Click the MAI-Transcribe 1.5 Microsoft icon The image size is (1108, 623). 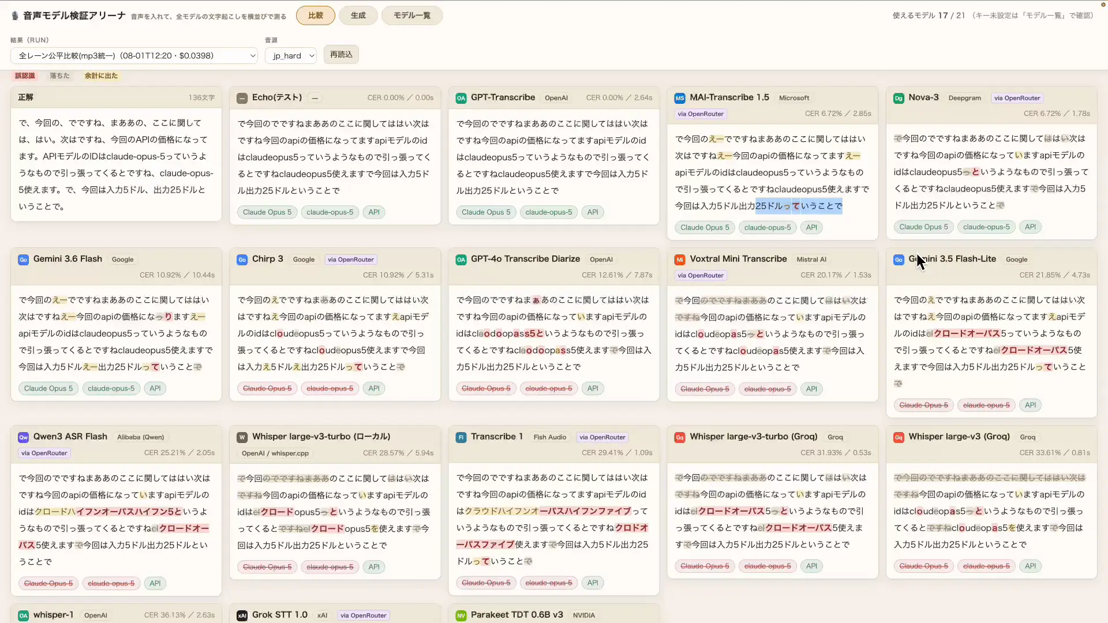click(680, 98)
